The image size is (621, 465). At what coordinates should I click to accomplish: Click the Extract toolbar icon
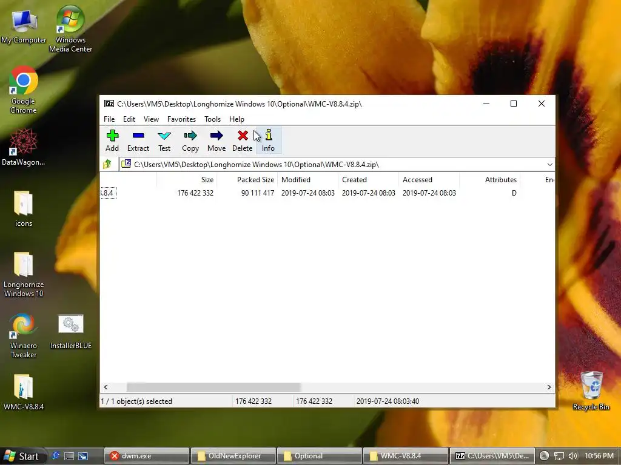coord(138,140)
